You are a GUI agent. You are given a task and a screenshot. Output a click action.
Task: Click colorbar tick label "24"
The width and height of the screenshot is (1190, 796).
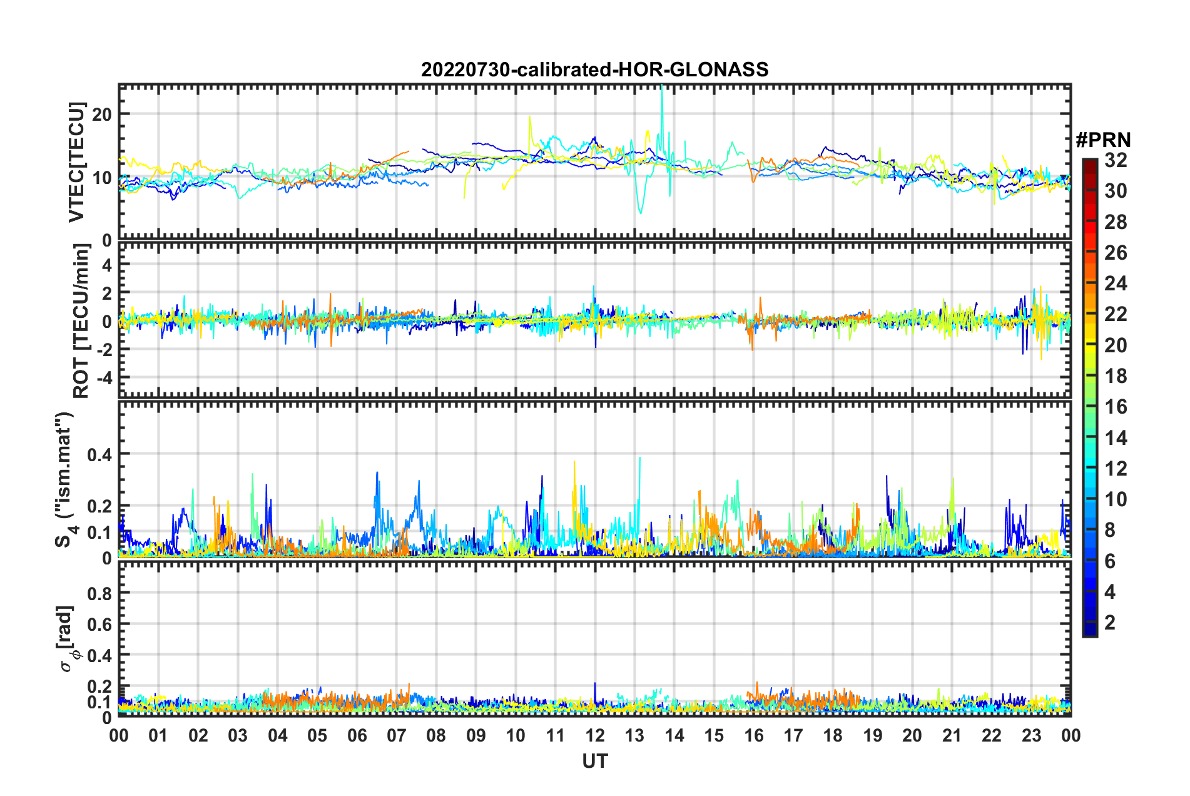[1116, 283]
